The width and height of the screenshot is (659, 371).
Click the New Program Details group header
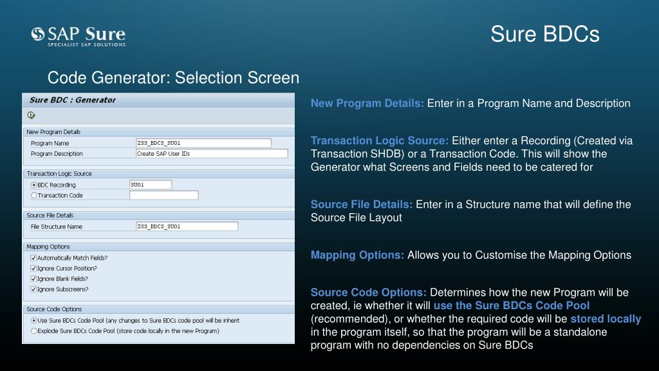159,132
